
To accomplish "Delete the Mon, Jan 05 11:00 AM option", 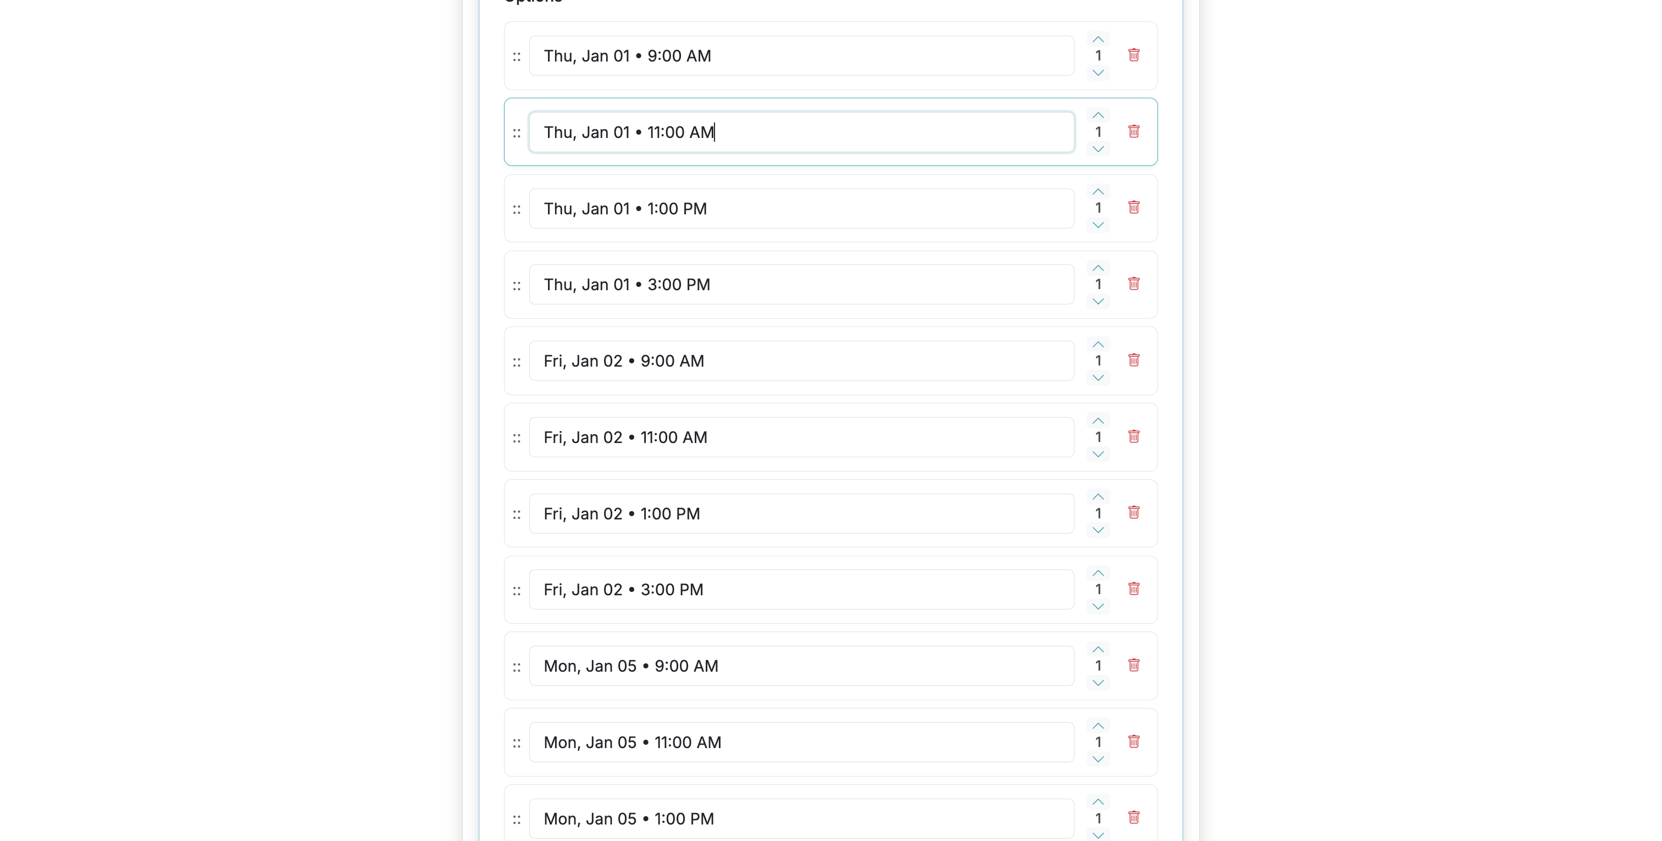I will pyautogui.click(x=1134, y=741).
